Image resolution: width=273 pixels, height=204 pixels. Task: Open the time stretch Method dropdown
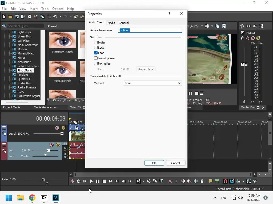click(152, 83)
